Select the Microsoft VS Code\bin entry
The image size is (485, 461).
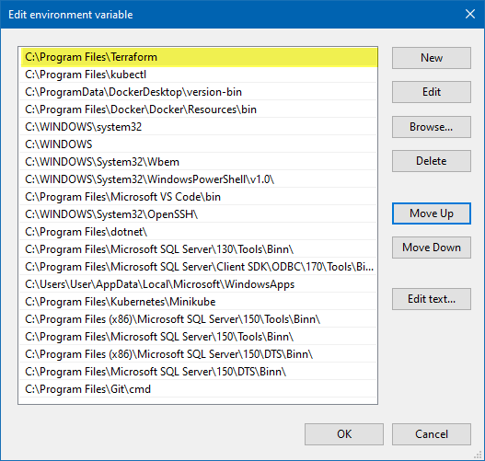[x=198, y=197]
